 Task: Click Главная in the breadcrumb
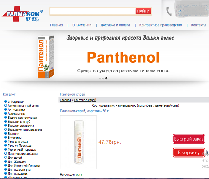pos(65,100)
